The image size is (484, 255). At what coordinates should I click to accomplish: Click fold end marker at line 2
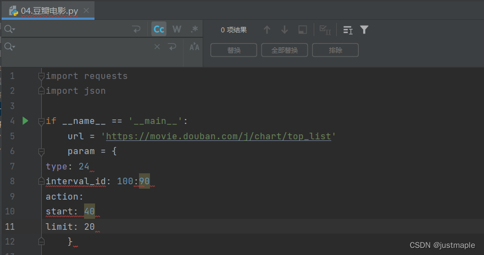(x=41, y=91)
